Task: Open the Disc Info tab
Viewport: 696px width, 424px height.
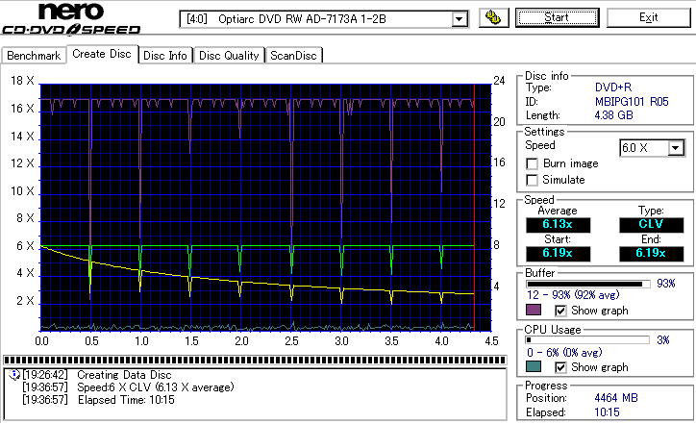Action: 165,56
